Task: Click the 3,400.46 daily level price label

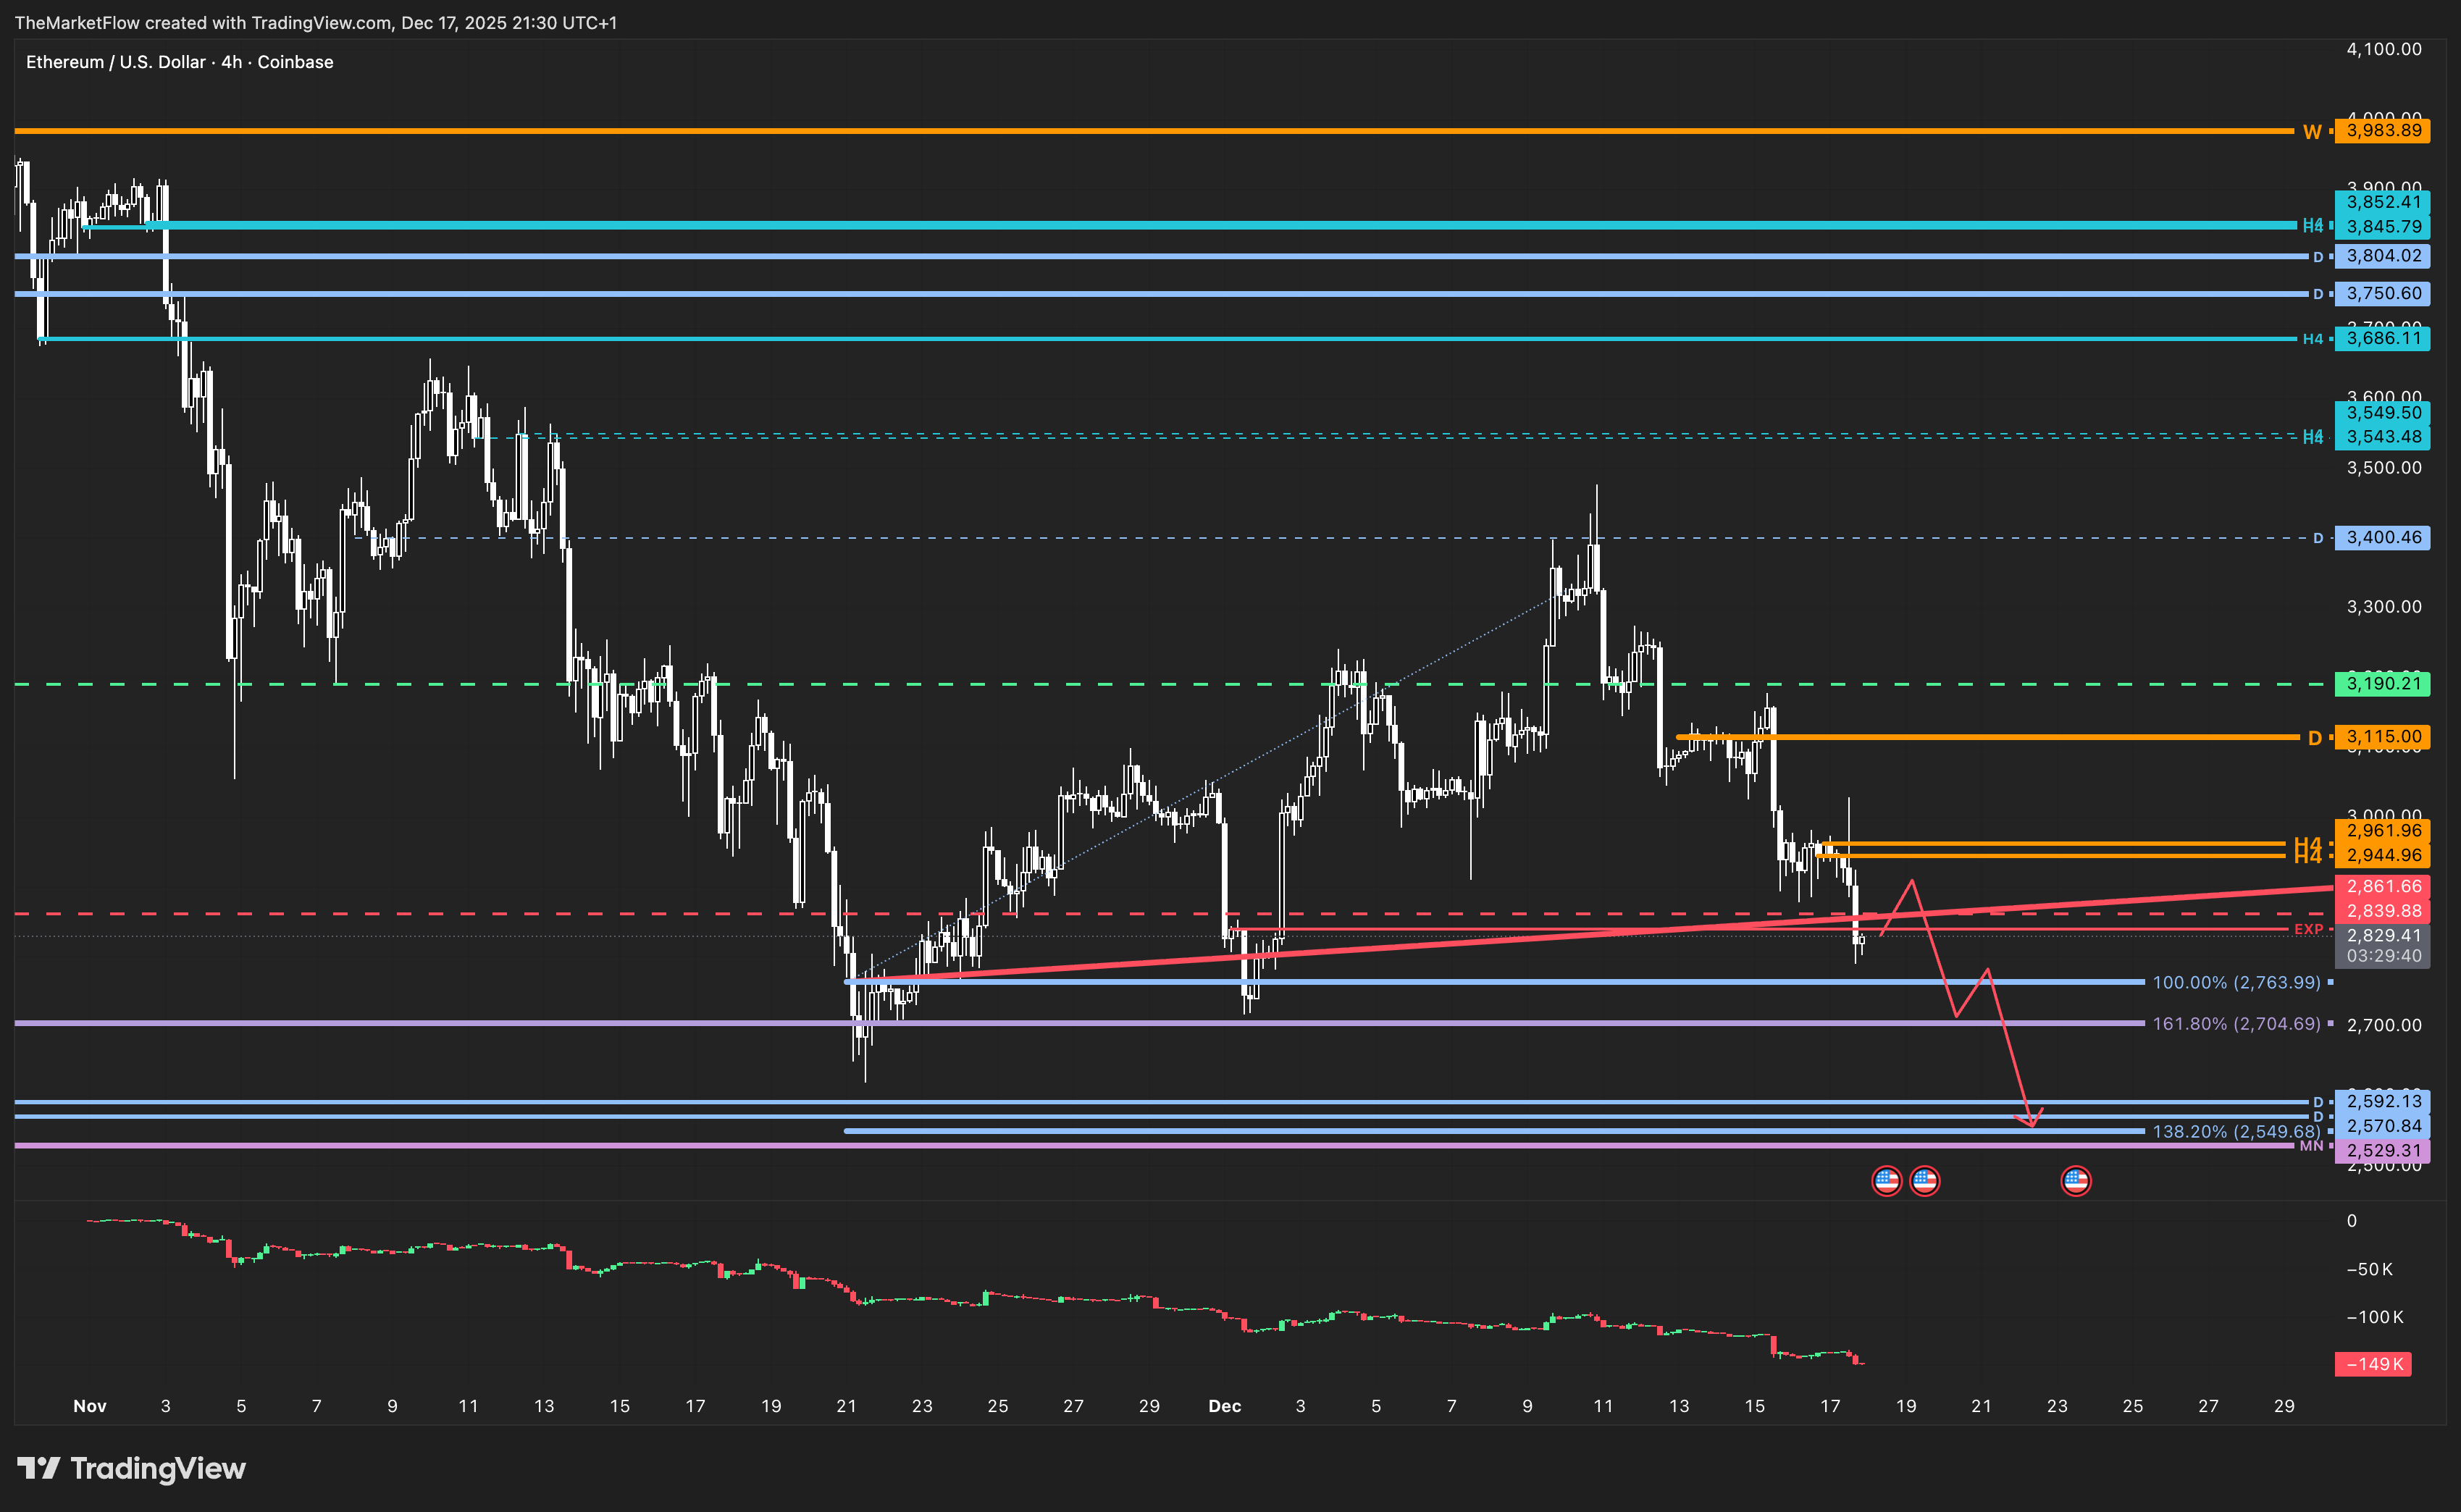Action: click(2383, 538)
